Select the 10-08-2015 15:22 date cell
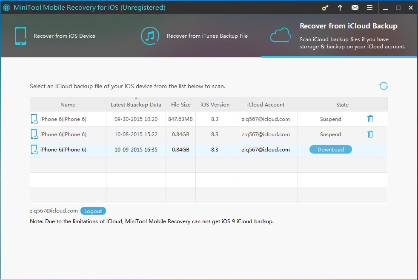The image size is (418, 280). point(136,134)
